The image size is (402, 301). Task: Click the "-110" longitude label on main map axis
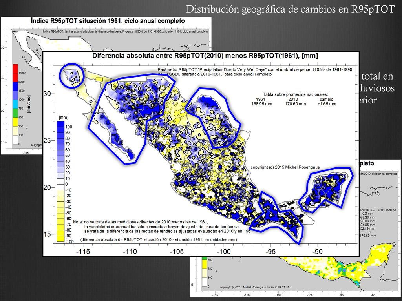pos(130,252)
